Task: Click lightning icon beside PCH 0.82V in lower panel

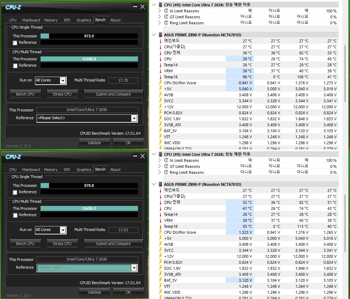Action: [x=160, y=262]
